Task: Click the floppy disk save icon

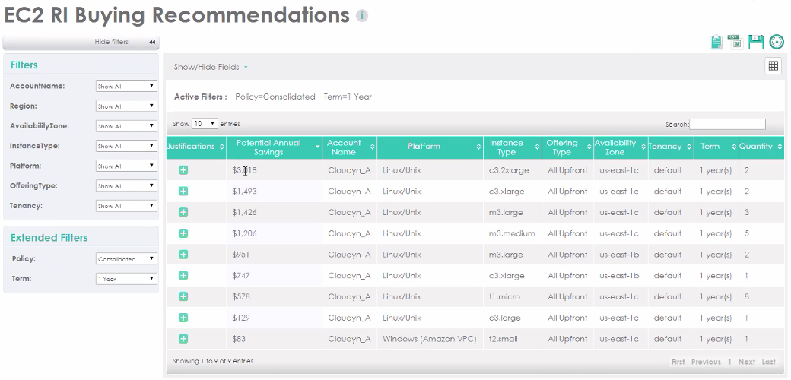Action: tap(756, 42)
